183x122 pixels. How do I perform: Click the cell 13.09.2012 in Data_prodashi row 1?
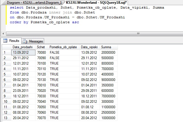point(23,53)
